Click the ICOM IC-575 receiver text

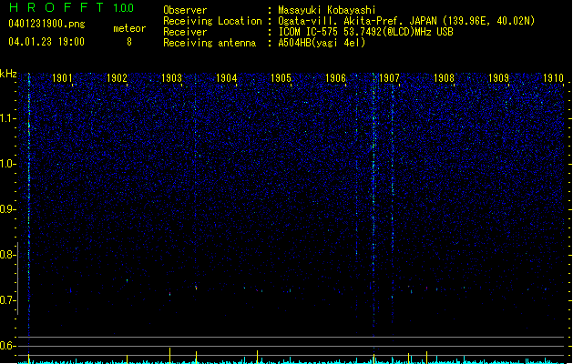pos(365,32)
